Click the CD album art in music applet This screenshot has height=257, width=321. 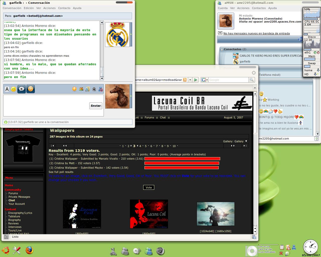click(252, 251)
